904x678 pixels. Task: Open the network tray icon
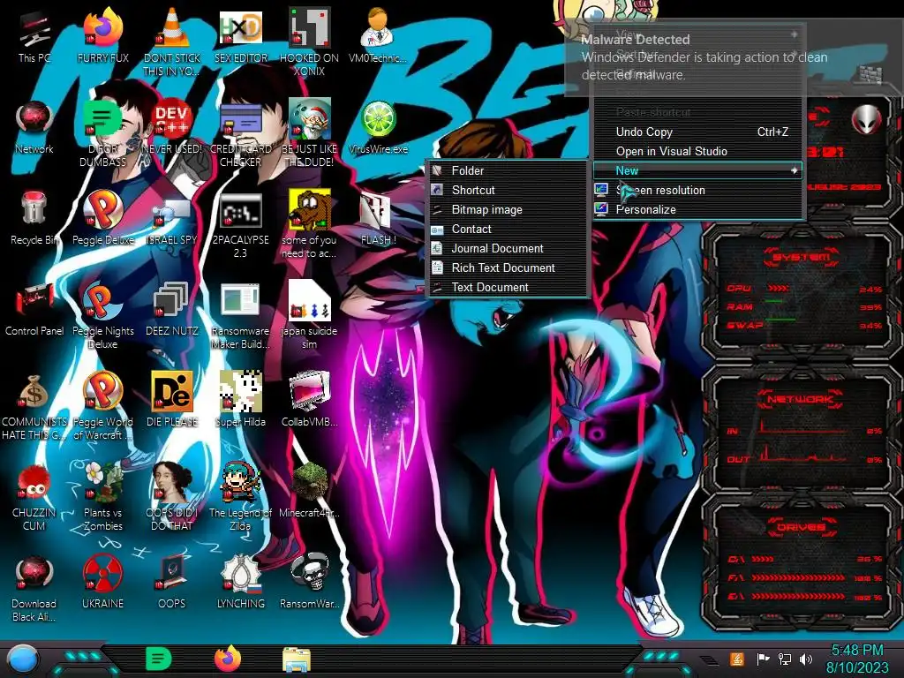[x=785, y=659]
